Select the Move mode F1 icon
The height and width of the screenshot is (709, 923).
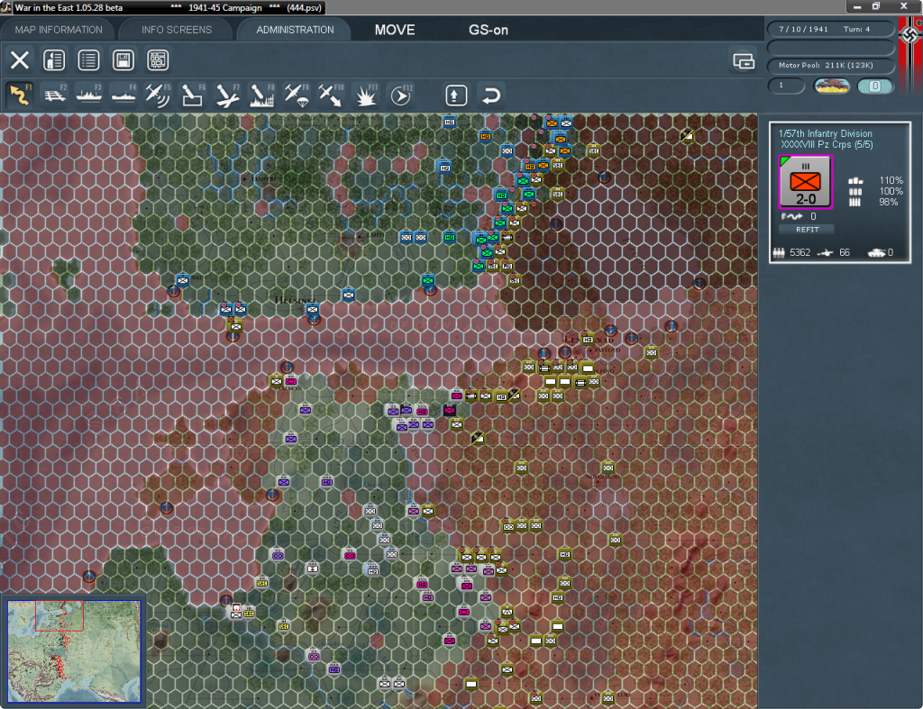click(x=20, y=95)
